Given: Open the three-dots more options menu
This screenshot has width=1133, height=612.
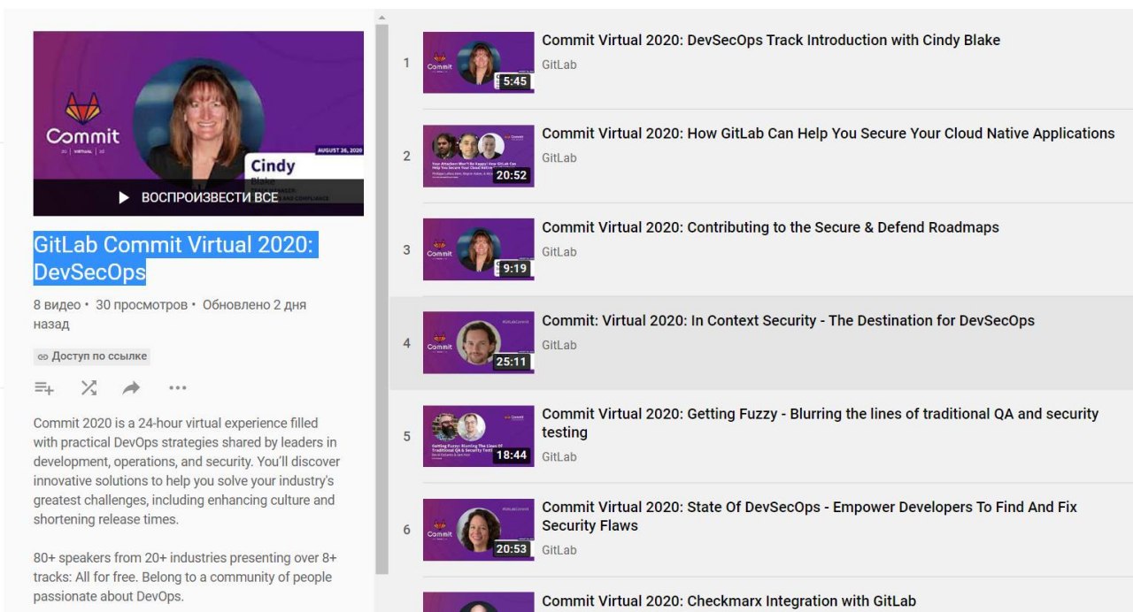Looking at the screenshot, I should point(177,387).
